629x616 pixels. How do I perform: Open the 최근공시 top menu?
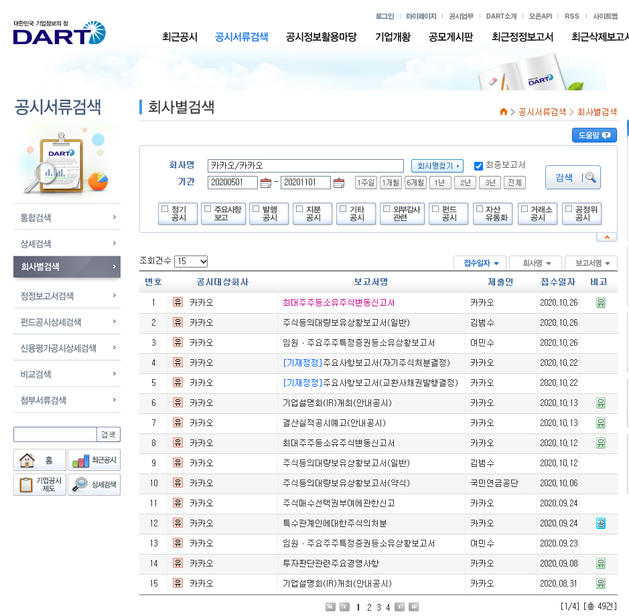point(180,37)
